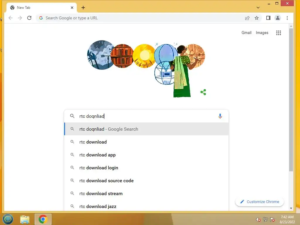Select the 'rtc download app' suggestion

(146, 155)
